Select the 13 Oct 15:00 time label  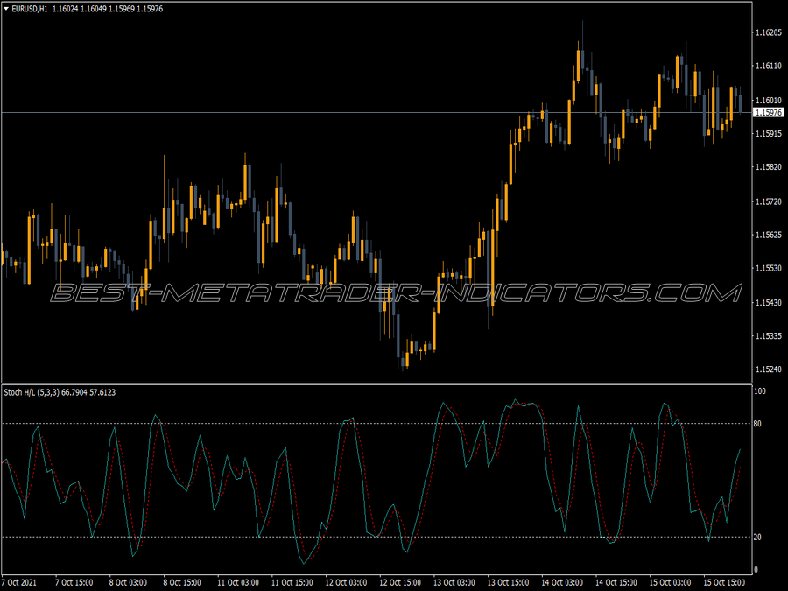click(508, 583)
